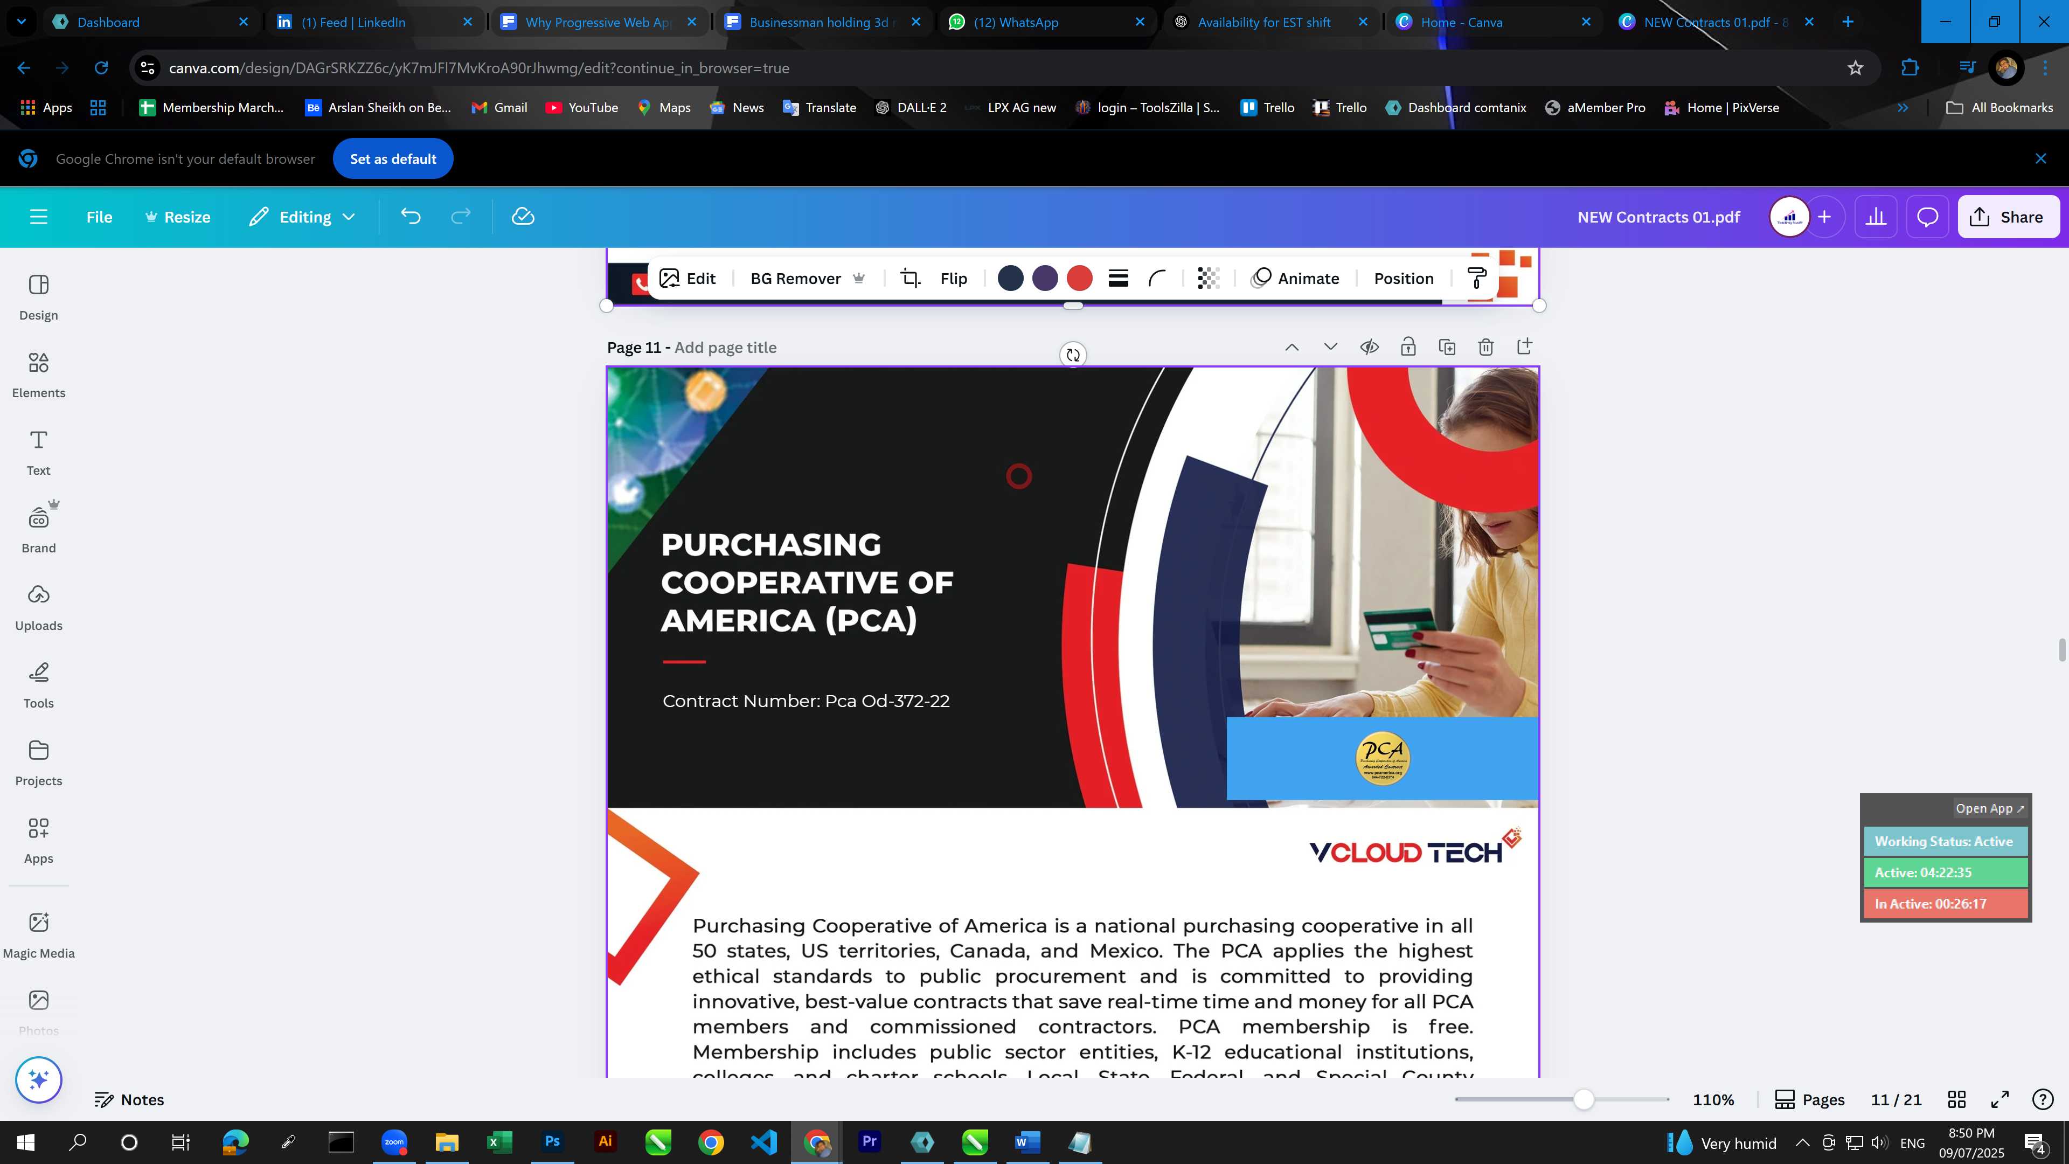
Task: Click Set as default button
Action: (x=393, y=159)
